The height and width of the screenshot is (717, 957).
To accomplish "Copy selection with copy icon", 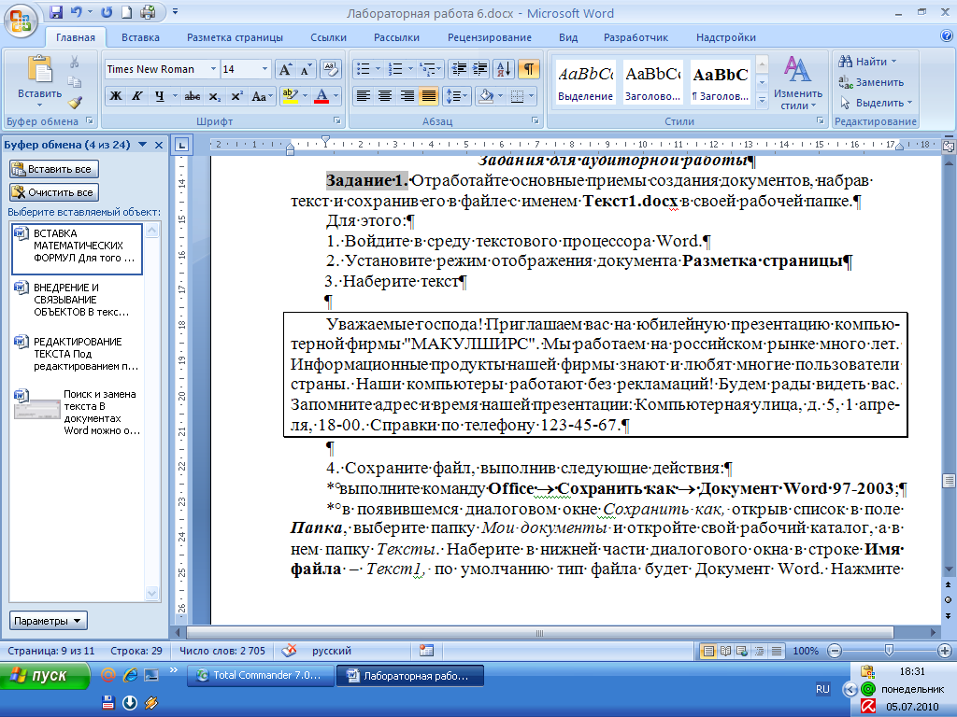I will (75, 82).
